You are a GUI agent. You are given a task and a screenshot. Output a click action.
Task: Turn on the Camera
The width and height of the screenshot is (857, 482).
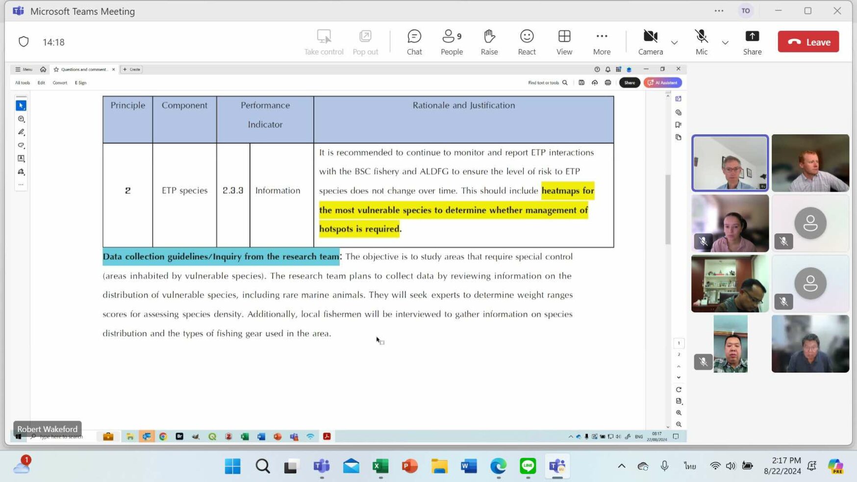[x=650, y=42]
